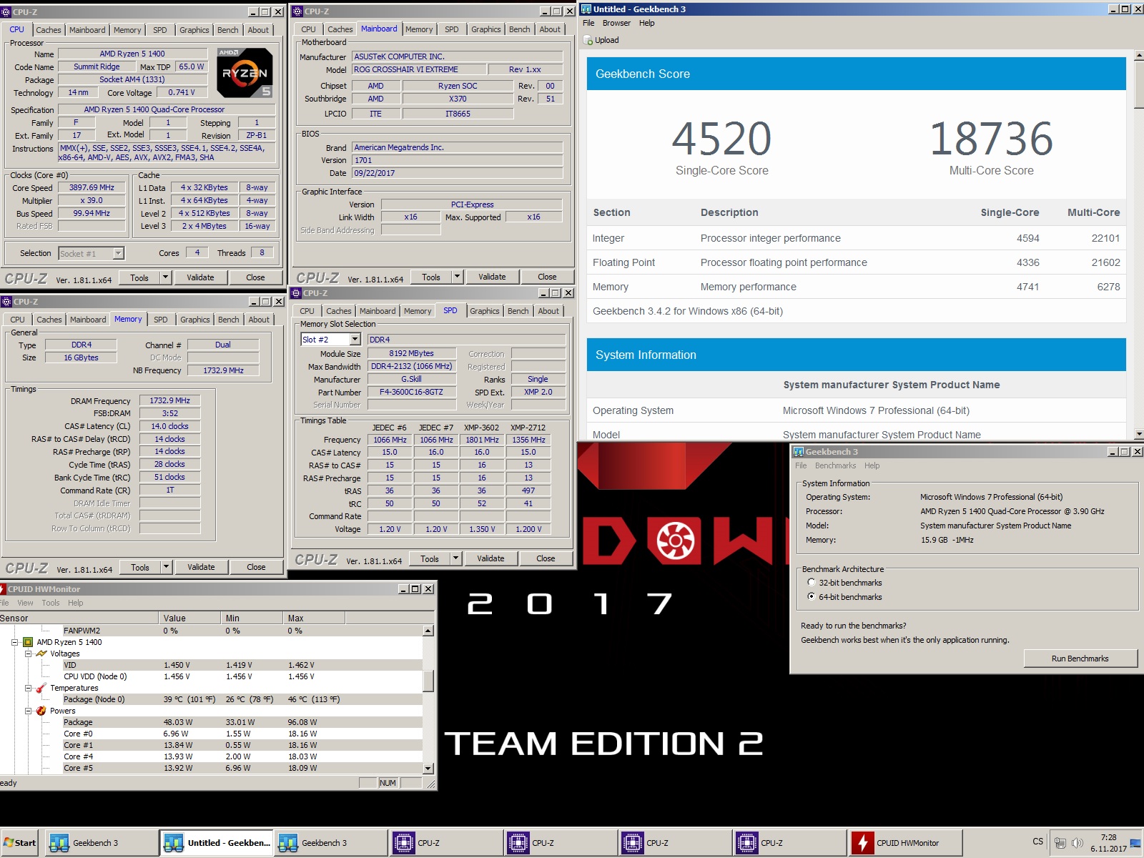Click Validate in the CPU tab window

point(200,277)
